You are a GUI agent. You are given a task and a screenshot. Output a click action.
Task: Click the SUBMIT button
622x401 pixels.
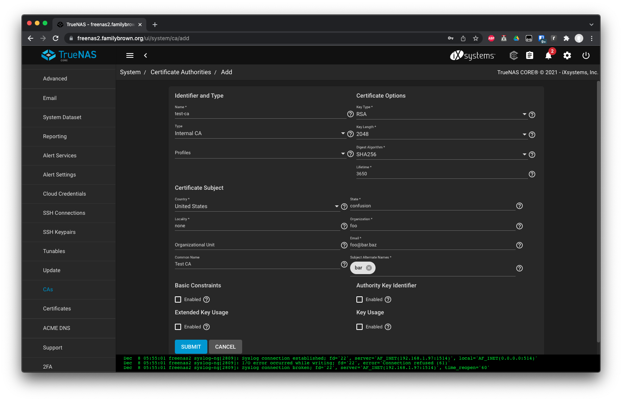[x=191, y=347]
